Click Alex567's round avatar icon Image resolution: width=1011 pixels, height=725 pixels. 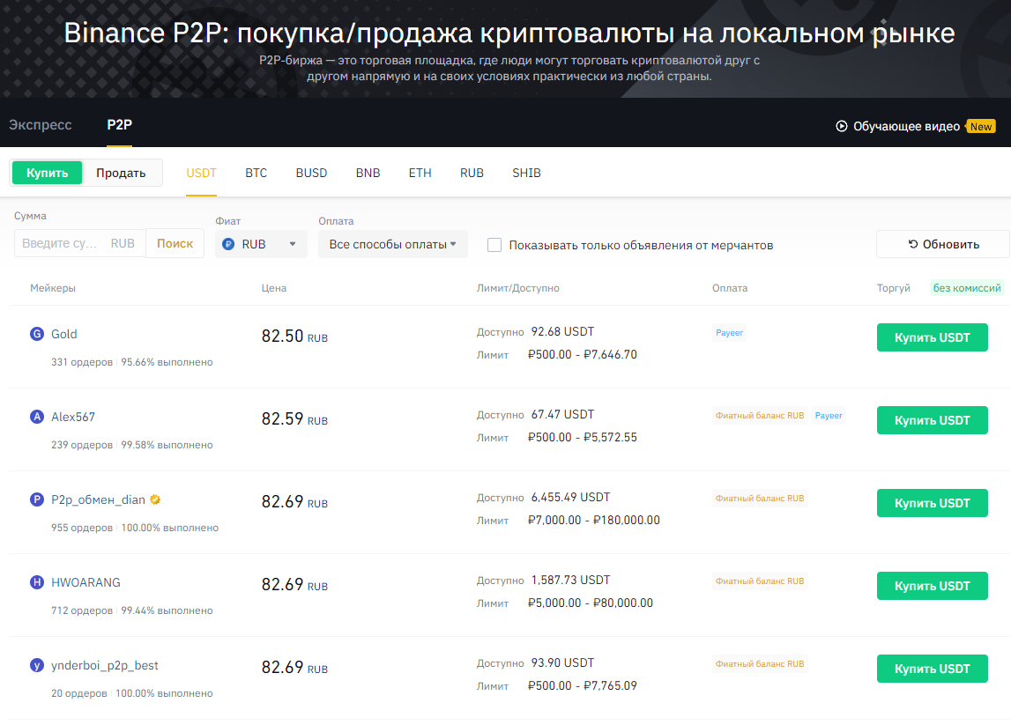click(x=37, y=417)
